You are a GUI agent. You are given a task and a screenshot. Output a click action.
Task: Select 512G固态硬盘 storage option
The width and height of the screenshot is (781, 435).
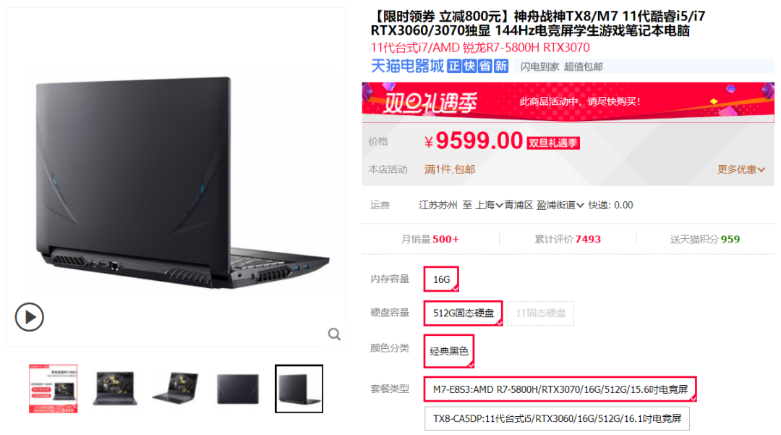point(464,313)
